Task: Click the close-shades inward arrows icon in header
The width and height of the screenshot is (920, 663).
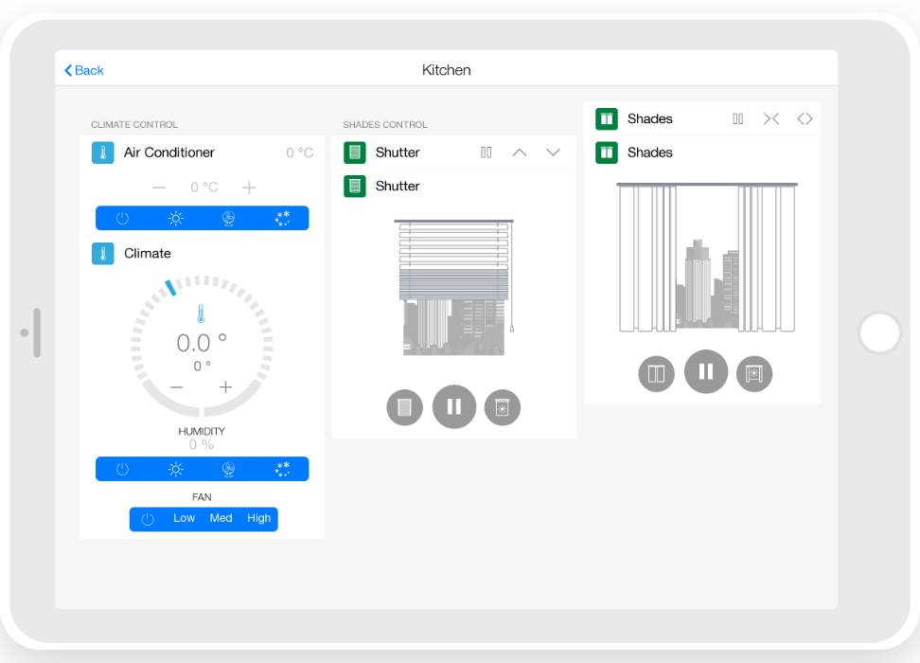Action: [771, 118]
